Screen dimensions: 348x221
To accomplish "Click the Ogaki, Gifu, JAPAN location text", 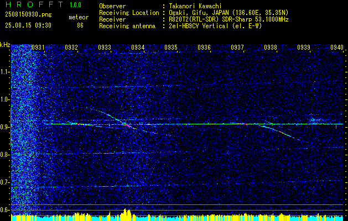I will (x=228, y=13).
